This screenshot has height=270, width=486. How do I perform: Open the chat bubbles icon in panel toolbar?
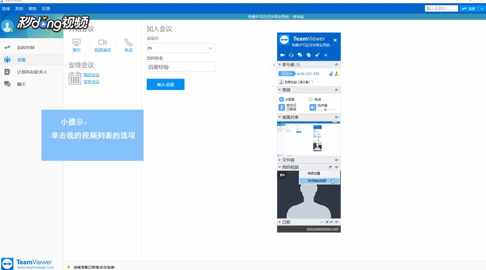point(300,55)
